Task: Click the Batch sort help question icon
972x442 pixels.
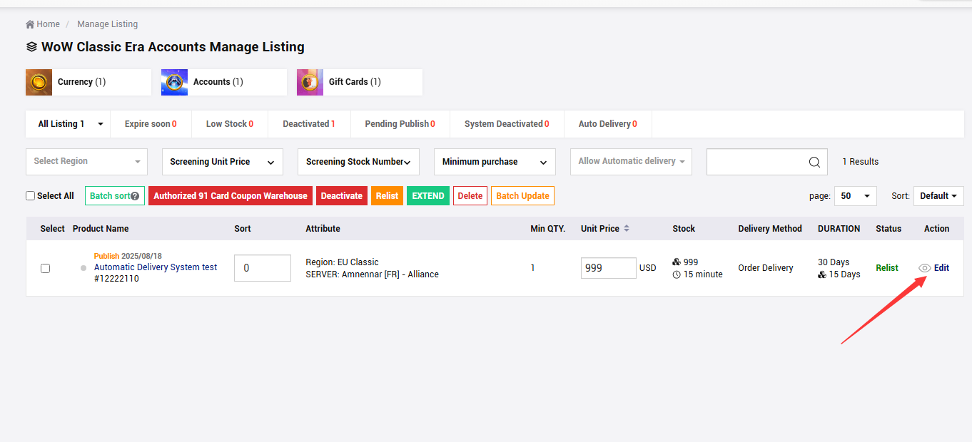Action: 135,196
